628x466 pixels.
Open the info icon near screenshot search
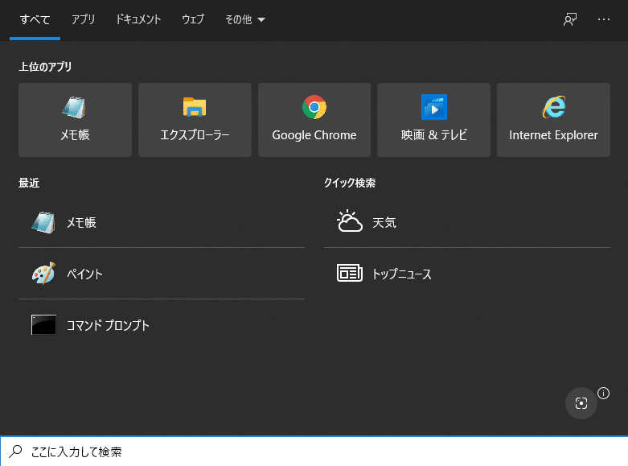(x=604, y=393)
